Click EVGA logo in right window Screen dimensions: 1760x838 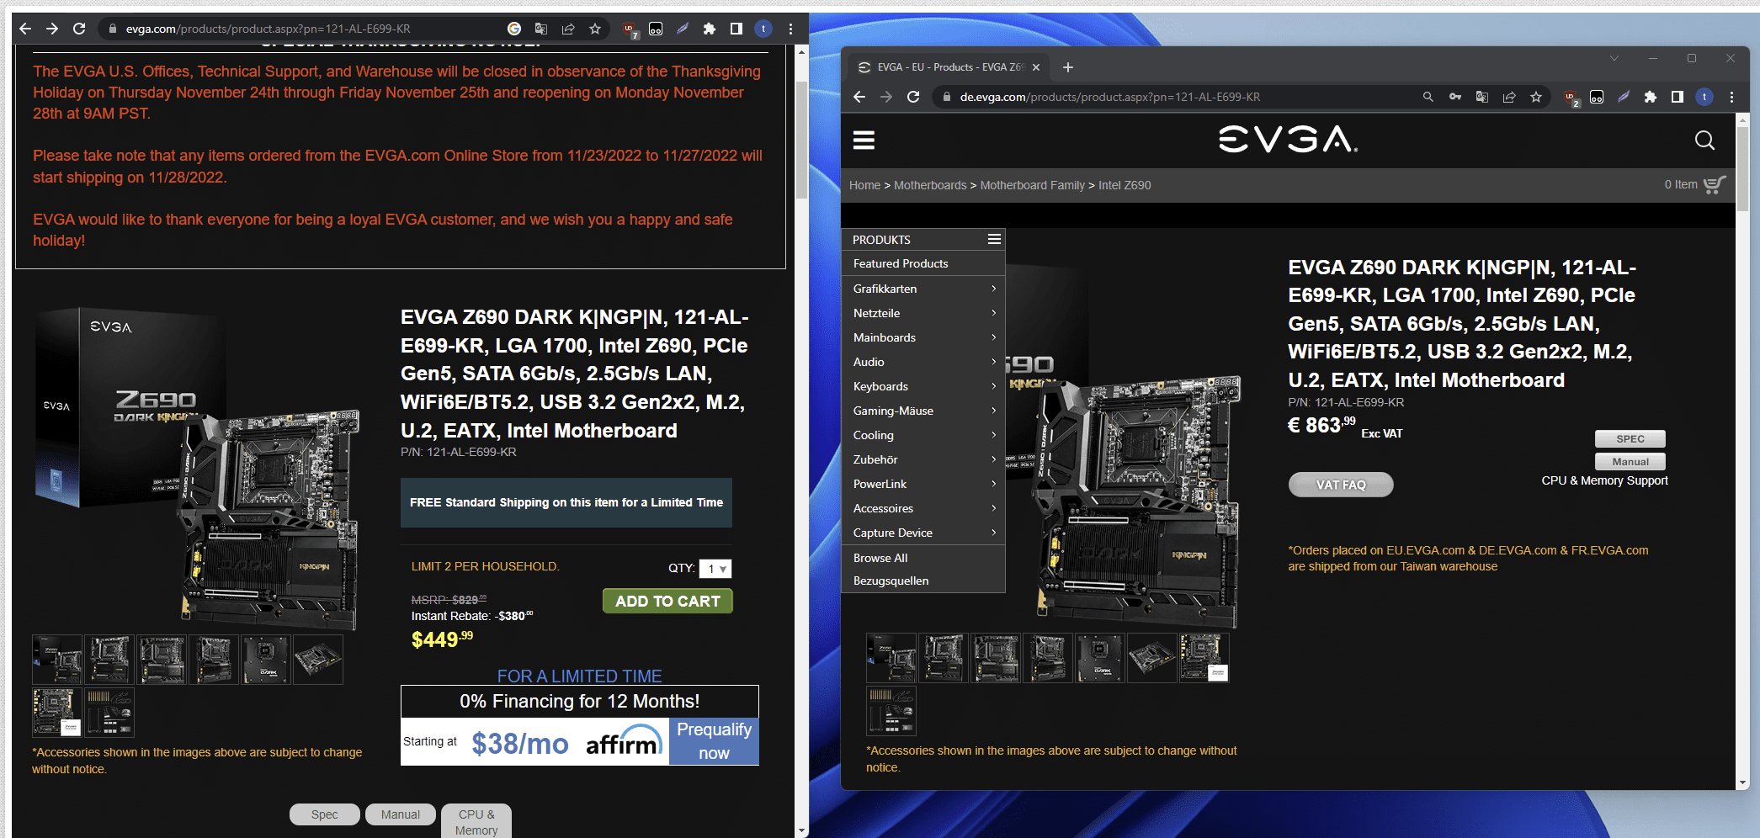click(1288, 140)
